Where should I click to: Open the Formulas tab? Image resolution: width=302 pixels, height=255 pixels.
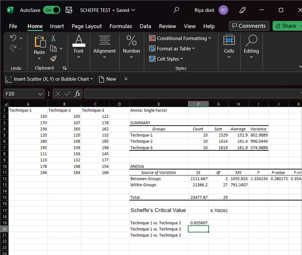click(121, 26)
